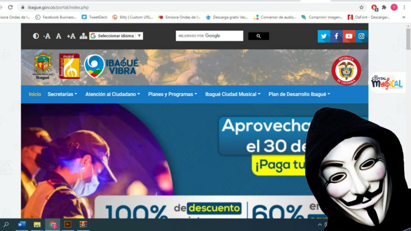Screen dimensions: 411x231
Task: Open WinRAR from the taskbar
Action: (x=83, y=224)
